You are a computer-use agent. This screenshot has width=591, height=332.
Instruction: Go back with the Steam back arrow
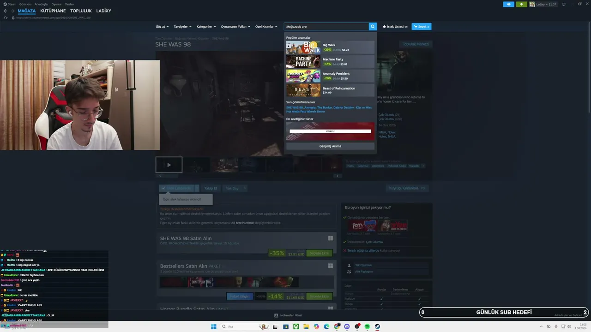[x=6, y=11]
